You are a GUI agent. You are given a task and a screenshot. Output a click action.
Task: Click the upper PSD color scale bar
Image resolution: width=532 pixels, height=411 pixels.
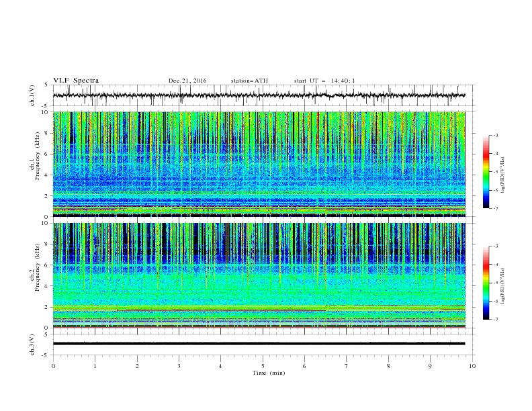click(x=486, y=172)
